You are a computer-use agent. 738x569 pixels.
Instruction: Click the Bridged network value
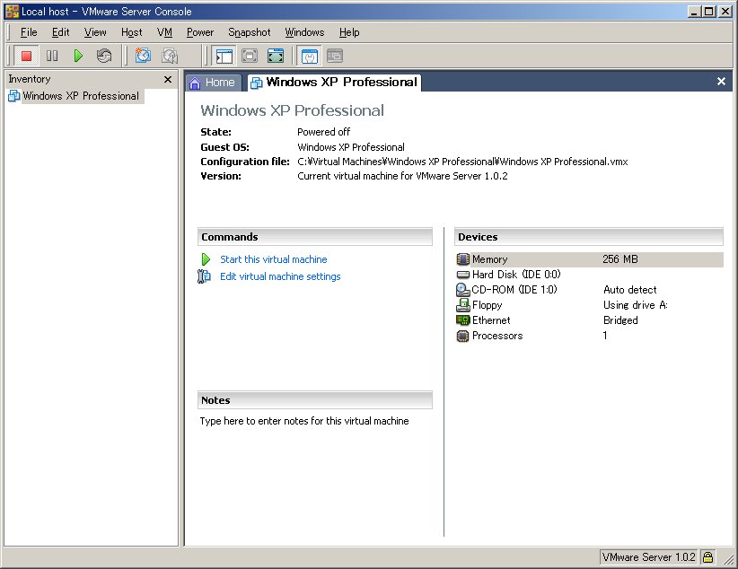(620, 320)
